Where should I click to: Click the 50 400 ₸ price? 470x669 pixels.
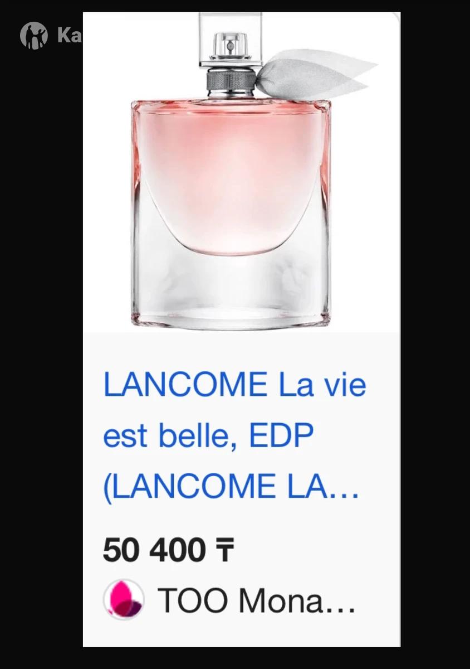[169, 551]
